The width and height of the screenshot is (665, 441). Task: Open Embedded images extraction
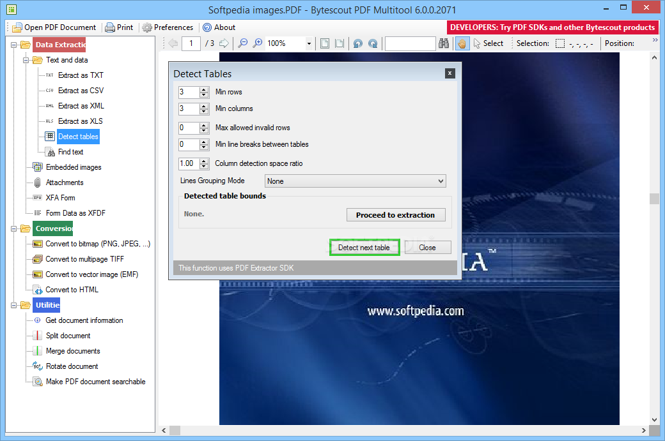coord(74,167)
